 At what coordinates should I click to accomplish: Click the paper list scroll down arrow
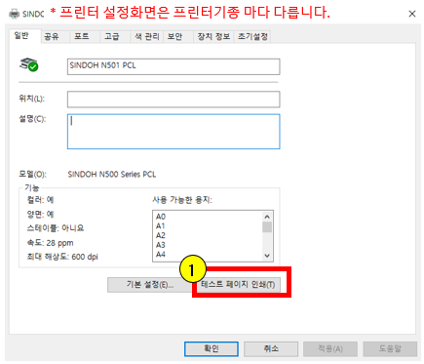tap(267, 256)
